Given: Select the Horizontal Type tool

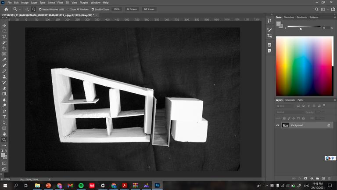Looking at the screenshot, I should click(4, 117).
